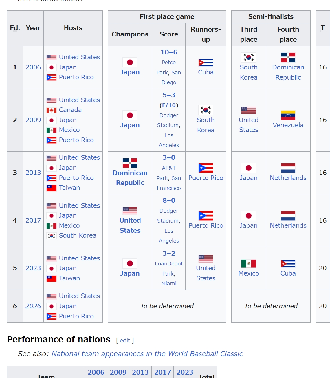Open National team appearances in World Baseball Classic

(147, 354)
